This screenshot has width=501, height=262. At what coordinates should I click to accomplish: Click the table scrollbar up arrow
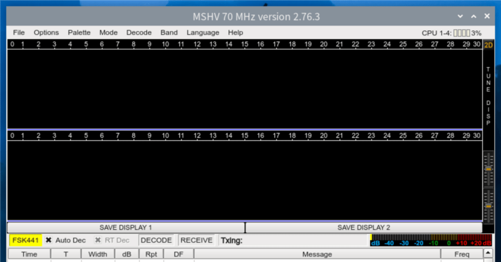(488, 253)
